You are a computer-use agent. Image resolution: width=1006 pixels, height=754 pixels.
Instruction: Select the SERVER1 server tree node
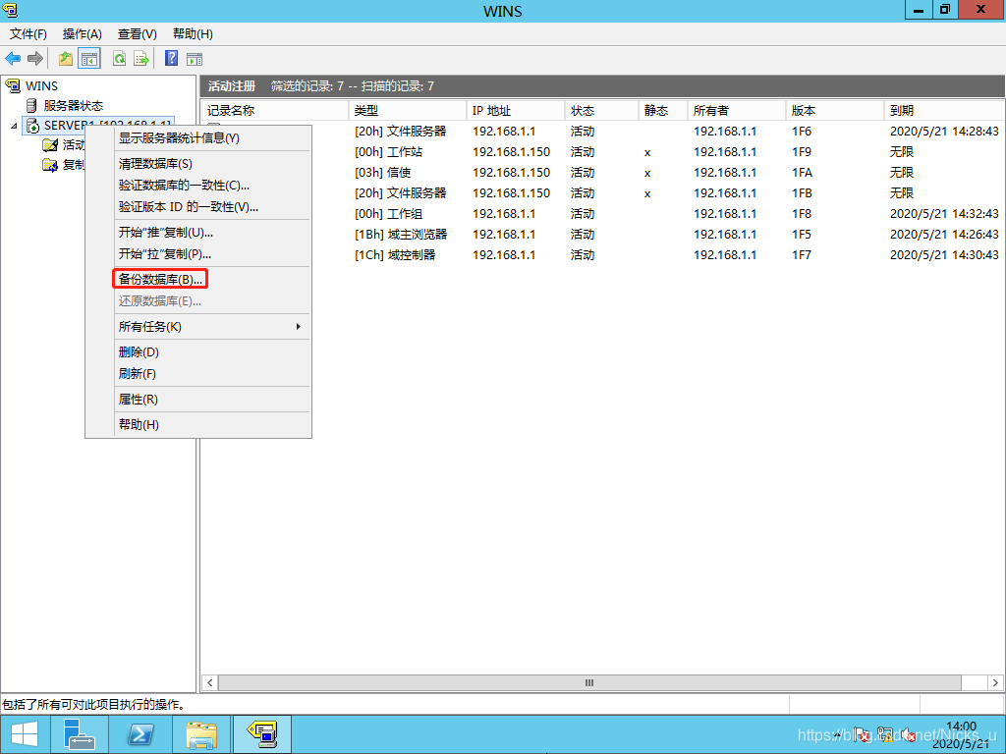[x=97, y=126]
